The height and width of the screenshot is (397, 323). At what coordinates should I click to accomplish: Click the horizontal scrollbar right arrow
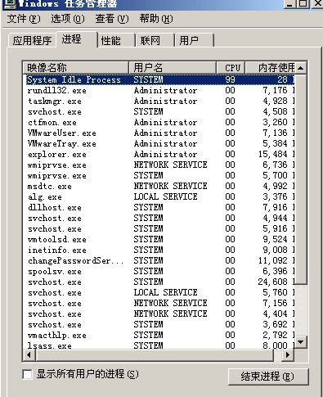click(288, 355)
